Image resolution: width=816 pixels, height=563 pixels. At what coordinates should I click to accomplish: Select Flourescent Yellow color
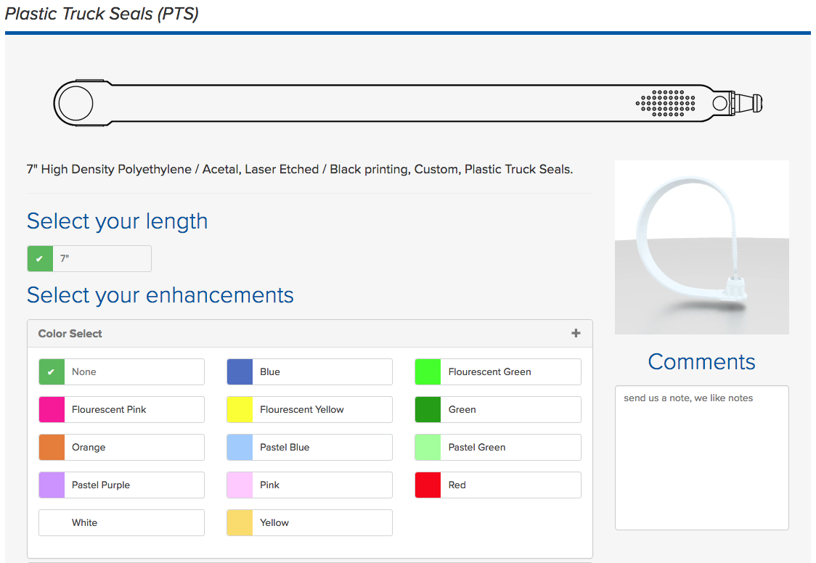[x=310, y=410]
